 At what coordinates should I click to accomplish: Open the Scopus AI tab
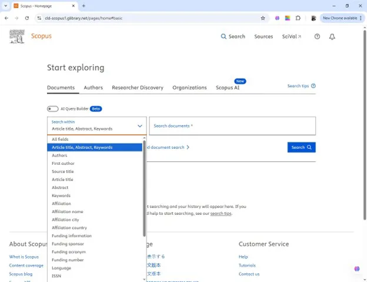pyautogui.click(x=228, y=88)
